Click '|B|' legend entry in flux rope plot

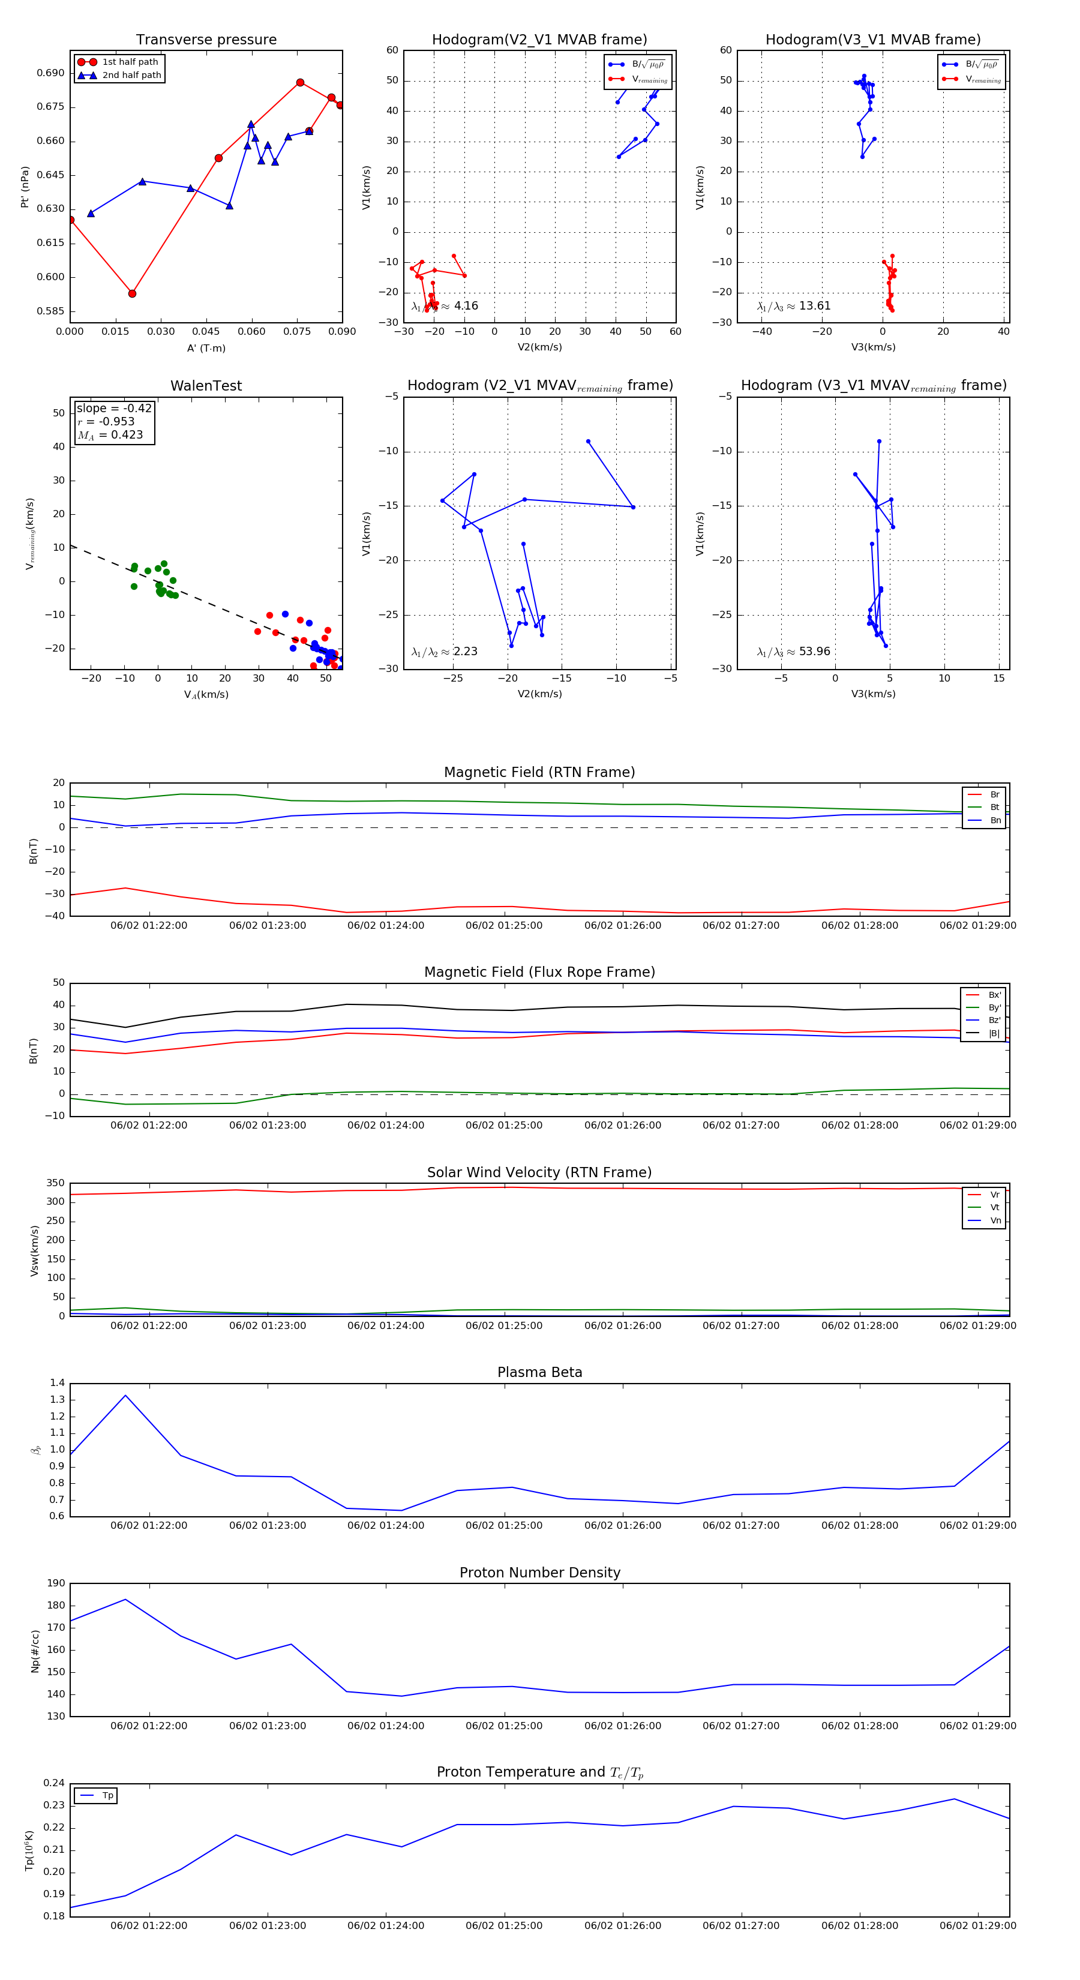pos(983,1033)
